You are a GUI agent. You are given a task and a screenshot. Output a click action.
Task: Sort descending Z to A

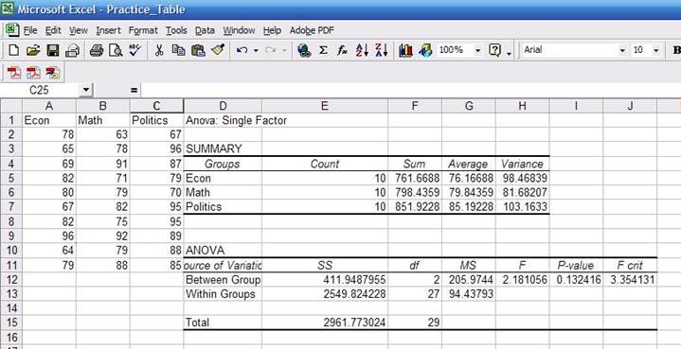[x=382, y=50]
